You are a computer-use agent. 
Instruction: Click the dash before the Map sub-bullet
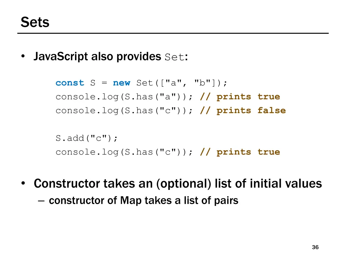pyautogui.click(x=41, y=201)
